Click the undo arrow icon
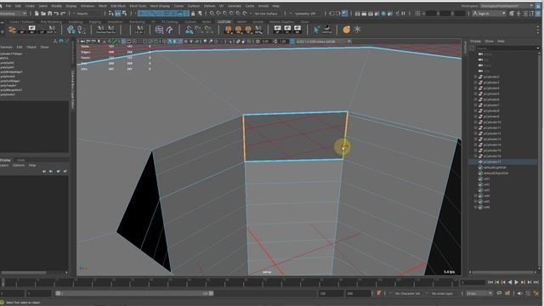Screen dimensions: 544x306 point(56,14)
